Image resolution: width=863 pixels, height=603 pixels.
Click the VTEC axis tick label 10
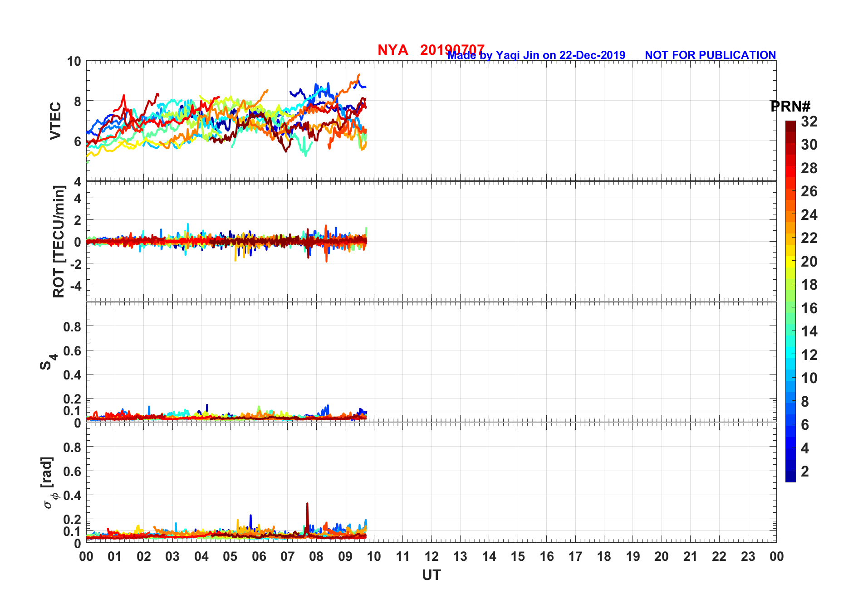tap(74, 61)
